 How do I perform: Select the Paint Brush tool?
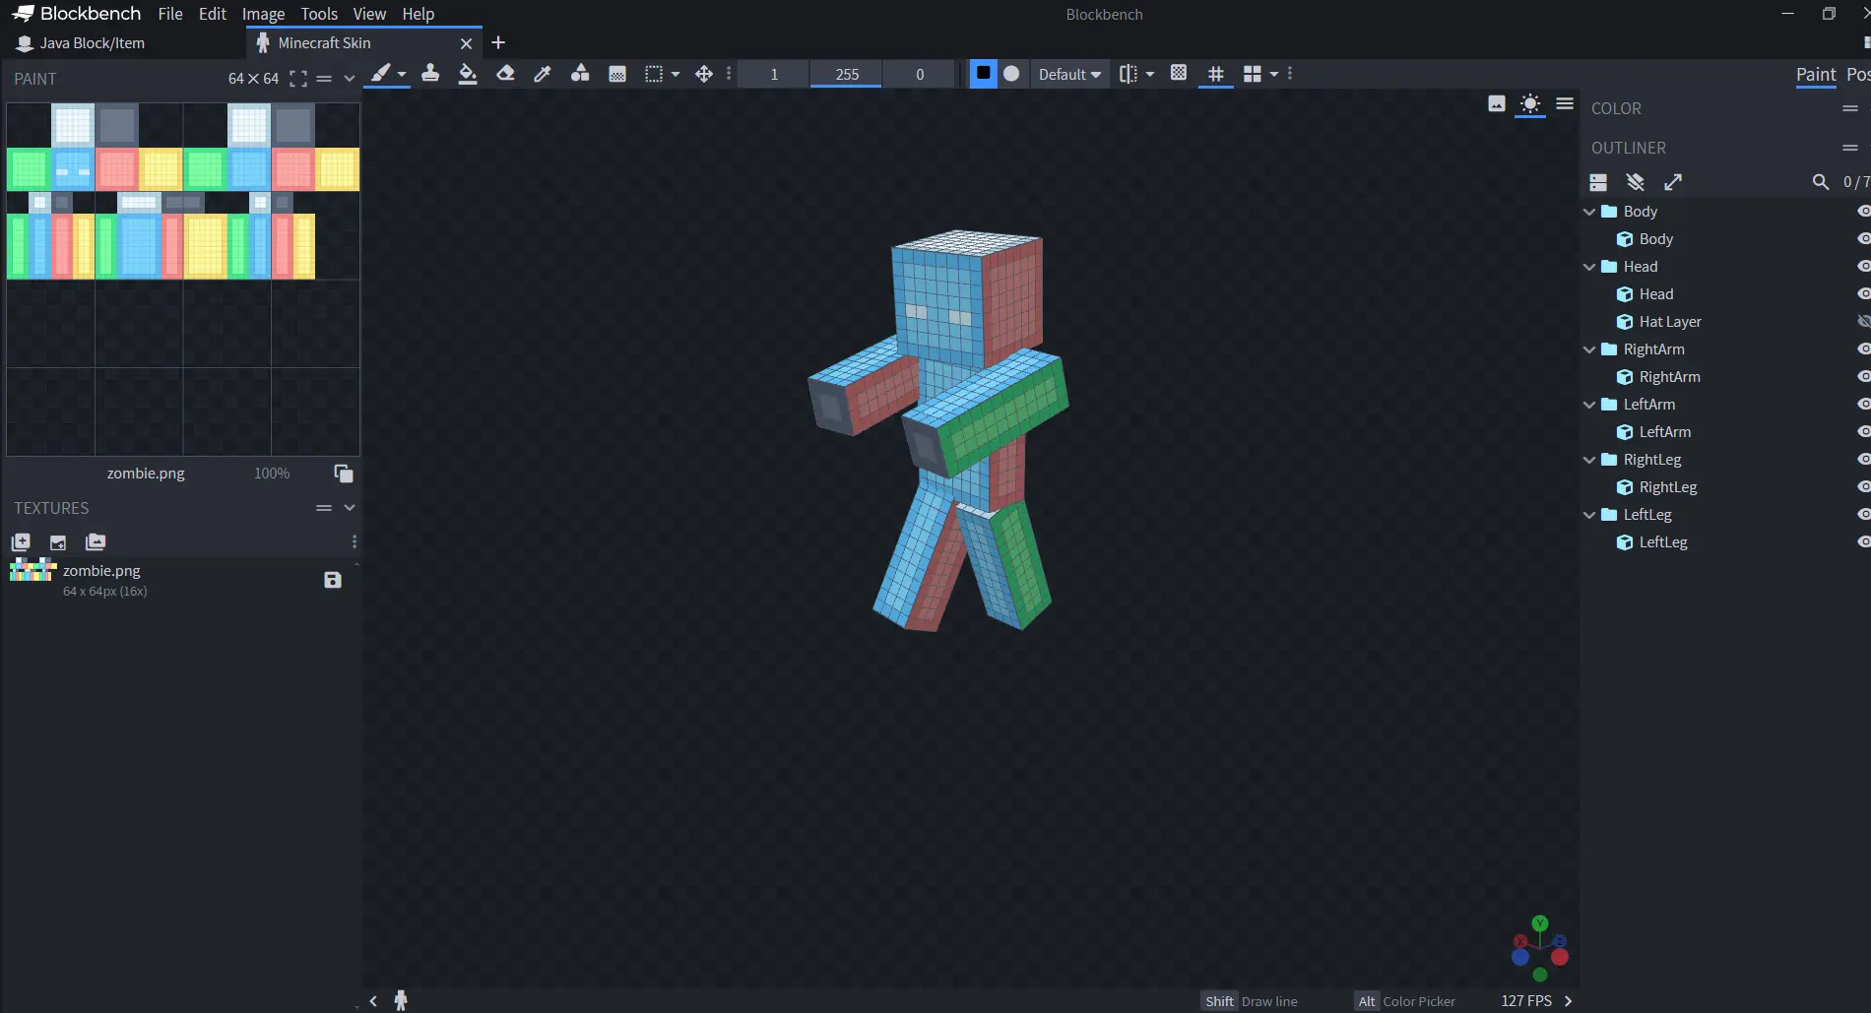(380, 74)
